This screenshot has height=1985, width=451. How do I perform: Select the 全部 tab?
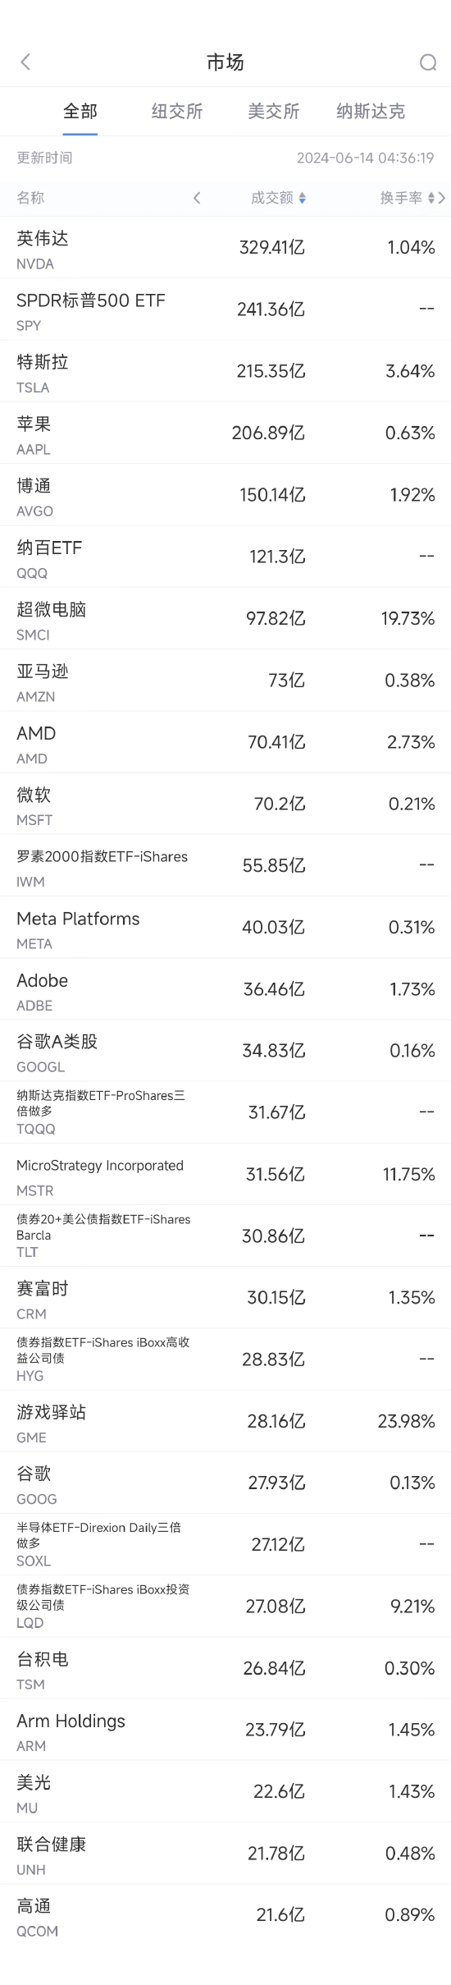(80, 112)
